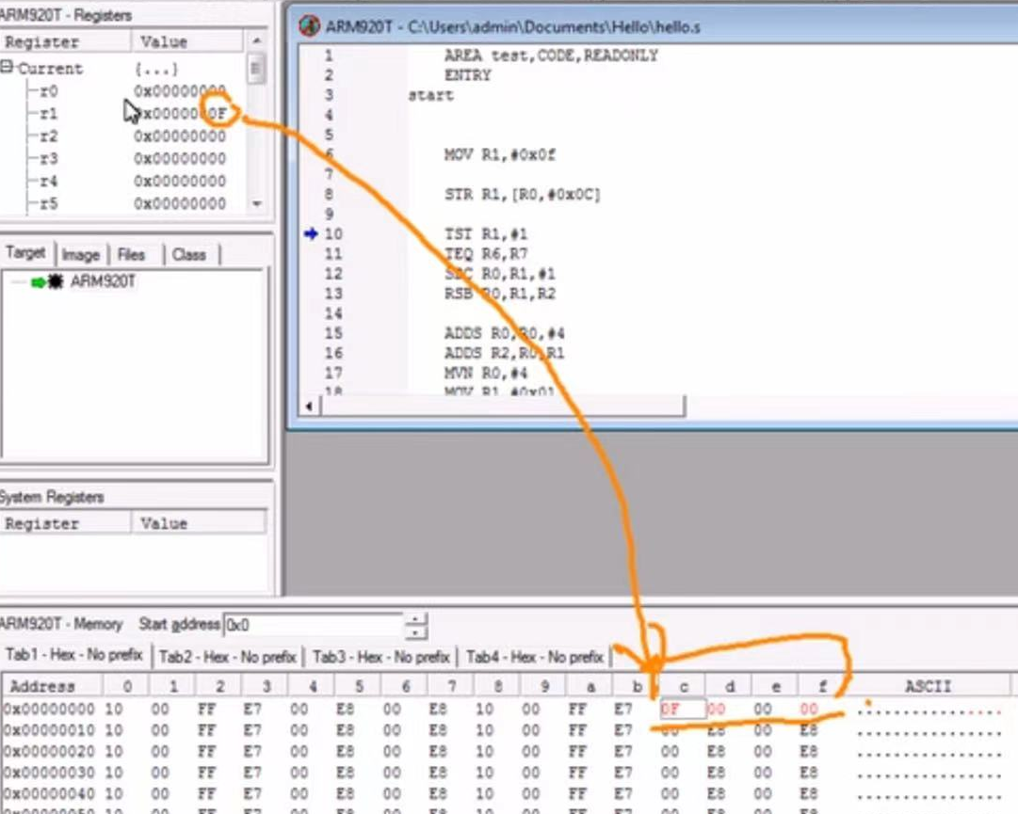Open memory Tab1 - Hex - No prefix
The width and height of the screenshot is (1018, 814).
pyautogui.click(x=74, y=654)
